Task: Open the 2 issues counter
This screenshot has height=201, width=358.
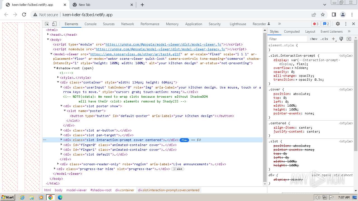Action: [326, 24]
